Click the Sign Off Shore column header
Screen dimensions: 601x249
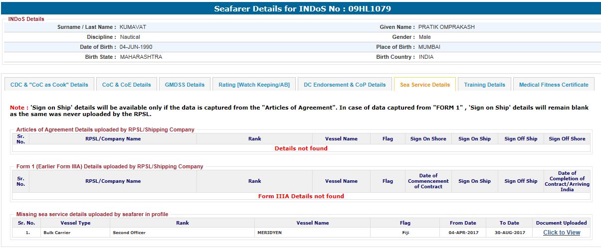tap(567, 139)
